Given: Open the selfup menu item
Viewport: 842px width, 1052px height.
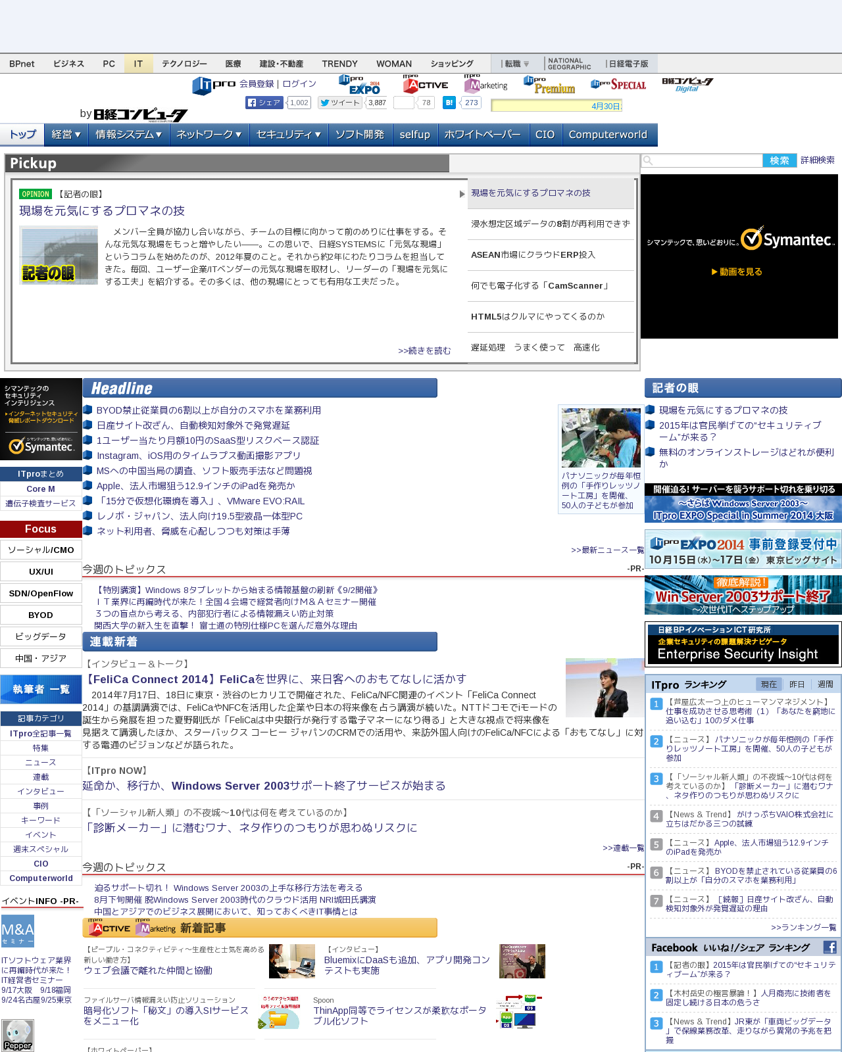Looking at the screenshot, I should (414, 134).
